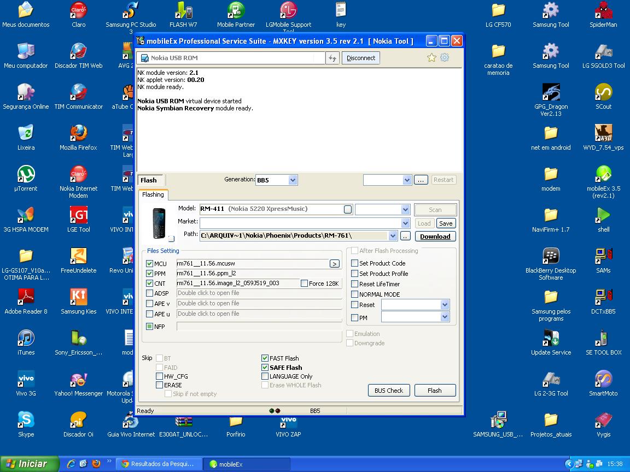Click the Disconnect button
The height and width of the screenshot is (472, 630).
coord(361,58)
